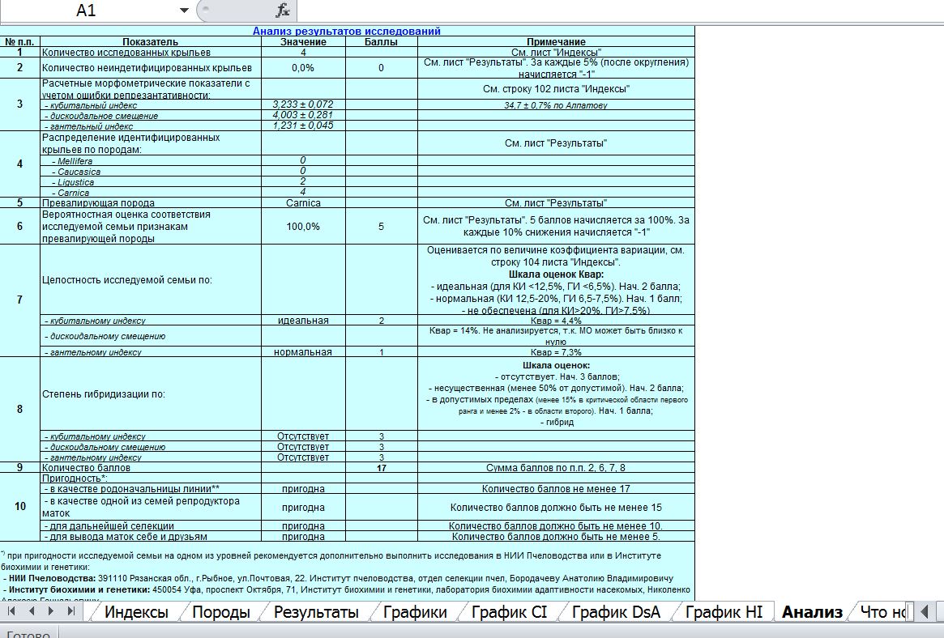
Task: Select the Анализ sheet tab
Action: tap(811, 612)
